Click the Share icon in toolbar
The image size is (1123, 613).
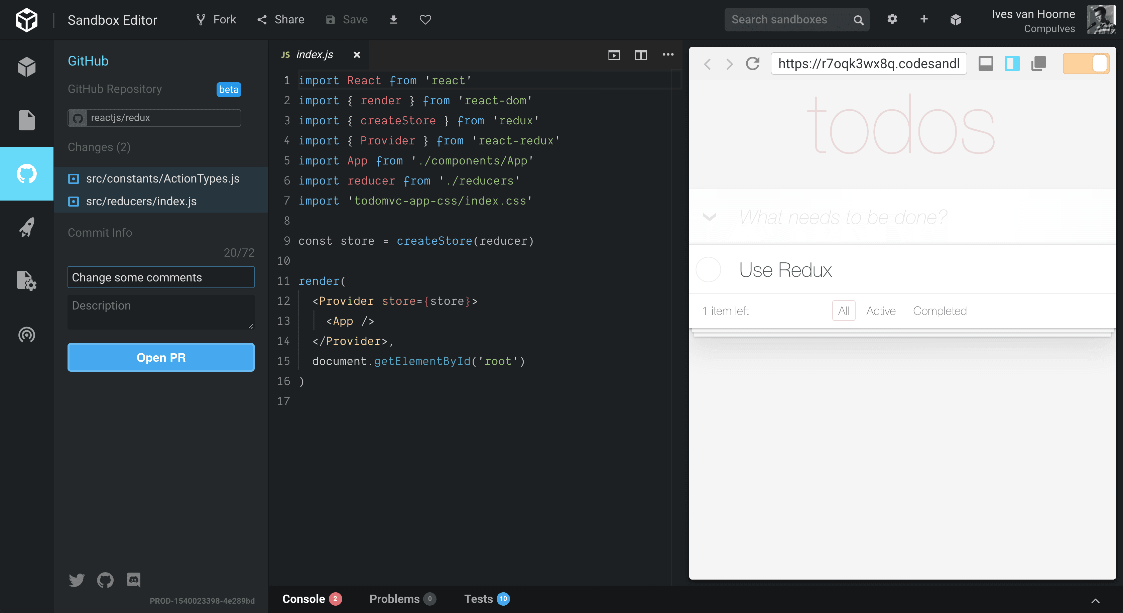point(281,19)
